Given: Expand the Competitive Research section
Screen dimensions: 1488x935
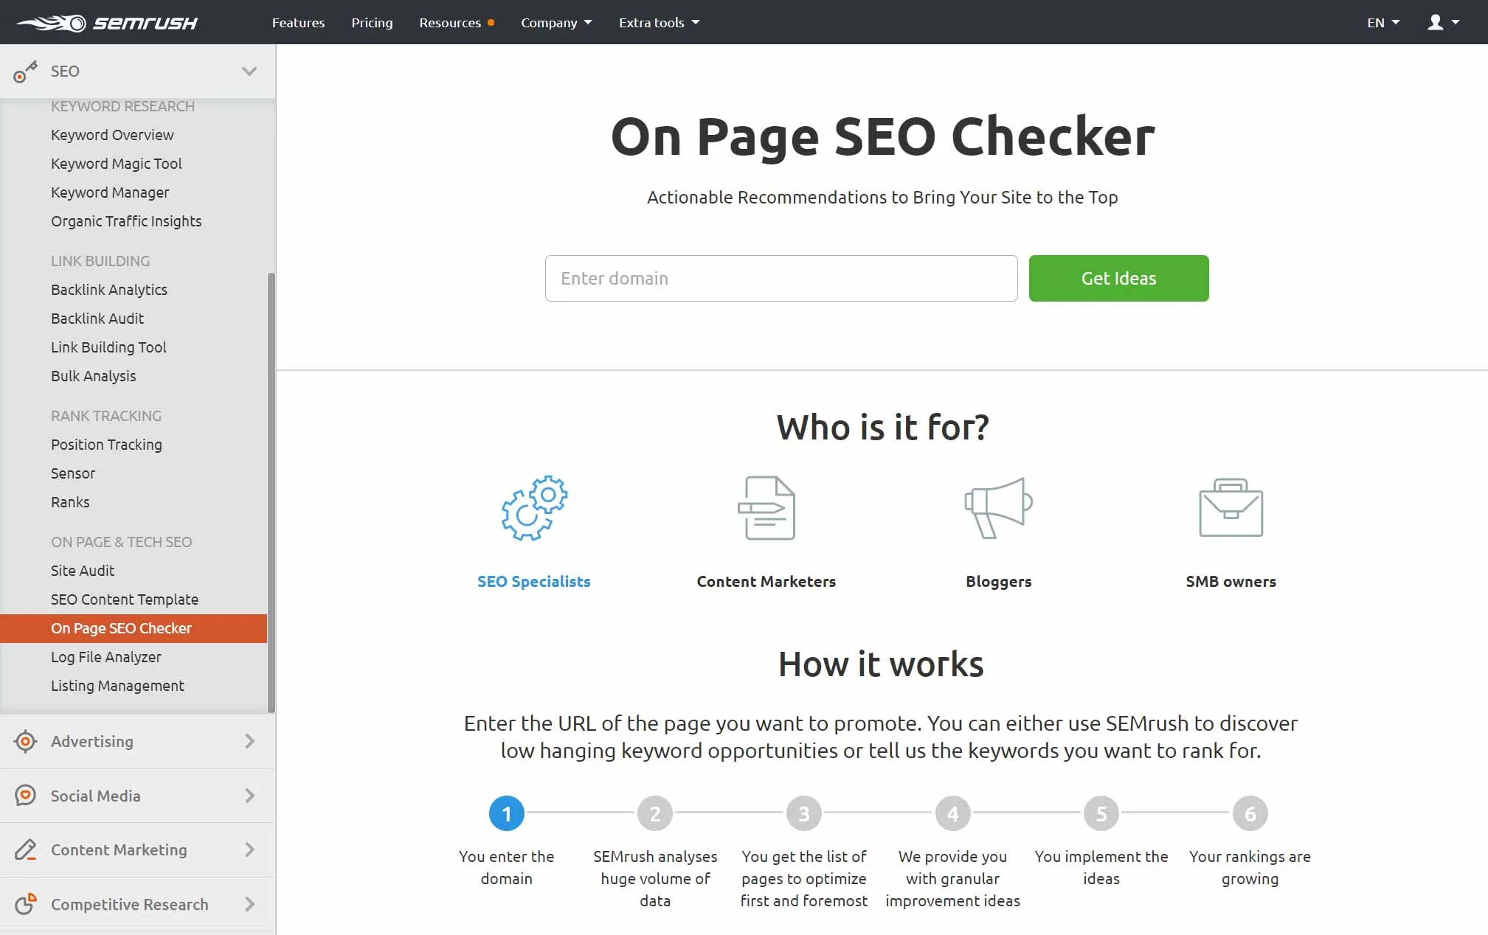Looking at the screenshot, I should (249, 904).
